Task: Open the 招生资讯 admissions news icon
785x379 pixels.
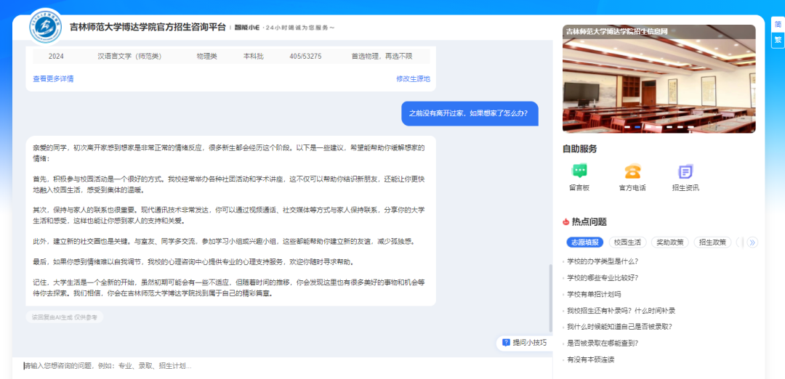Action: tap(685, 172)
